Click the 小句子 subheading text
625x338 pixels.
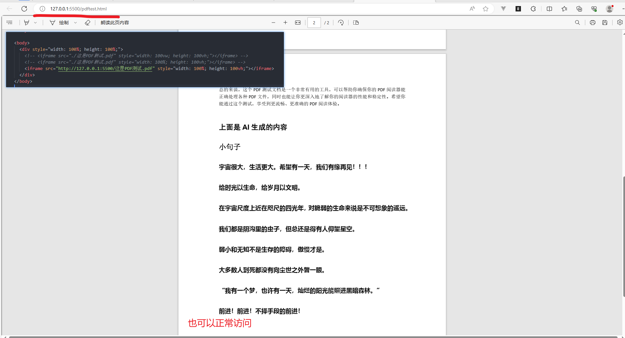tap(230, 147)
